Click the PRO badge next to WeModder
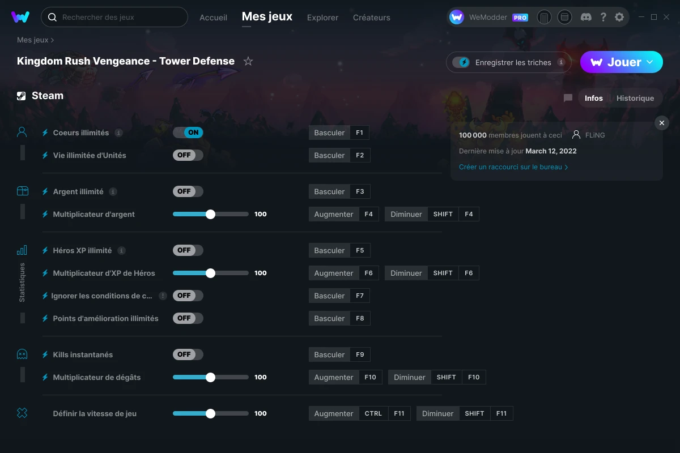Image resolution: width=680 pixels, height=453 pixels. 520,18
